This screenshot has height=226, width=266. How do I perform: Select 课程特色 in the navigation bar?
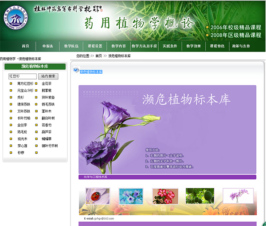[x=217, y=46]
